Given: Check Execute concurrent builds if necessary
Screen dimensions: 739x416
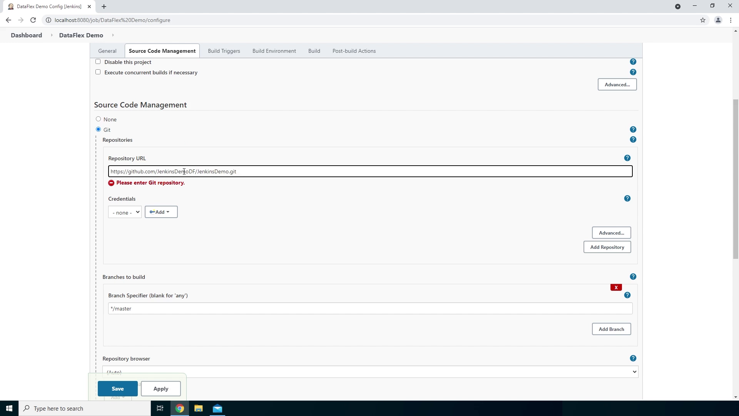Looking at the screenshot, I should click(98, 72).
